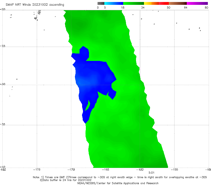Click the longitude axis label '-165'
The height and width of the screenshot is (185, 211).
tap(105, 170)
